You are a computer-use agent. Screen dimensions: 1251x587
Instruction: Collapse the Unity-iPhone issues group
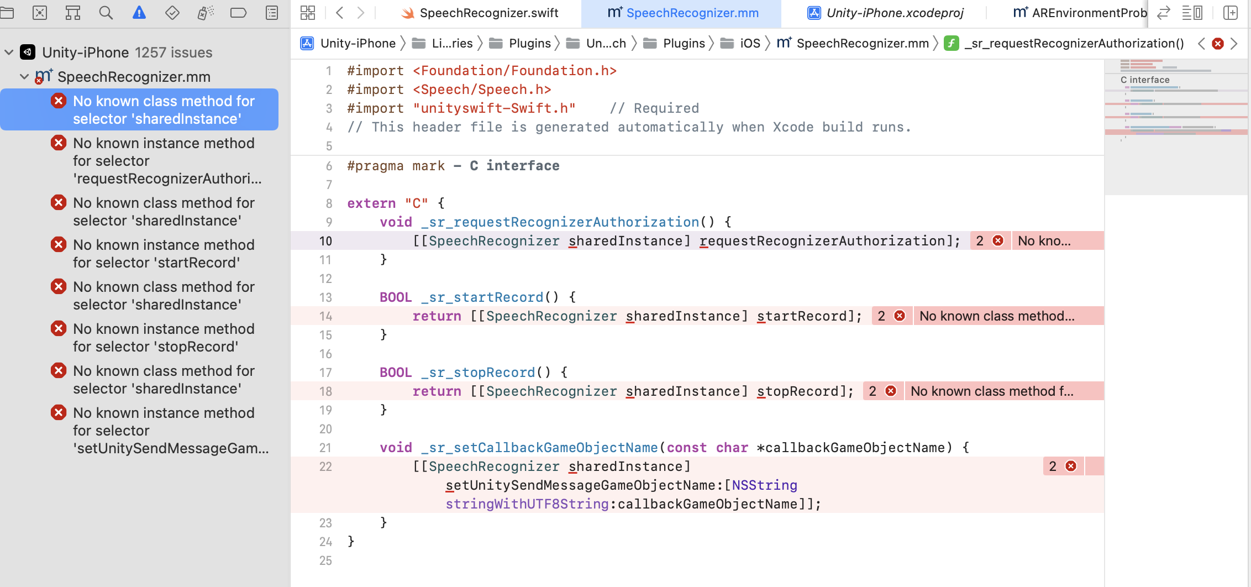point(9,53)
